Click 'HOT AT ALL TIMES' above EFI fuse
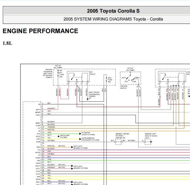Viewport: 190px width, 185px height. tap(58, 67)
